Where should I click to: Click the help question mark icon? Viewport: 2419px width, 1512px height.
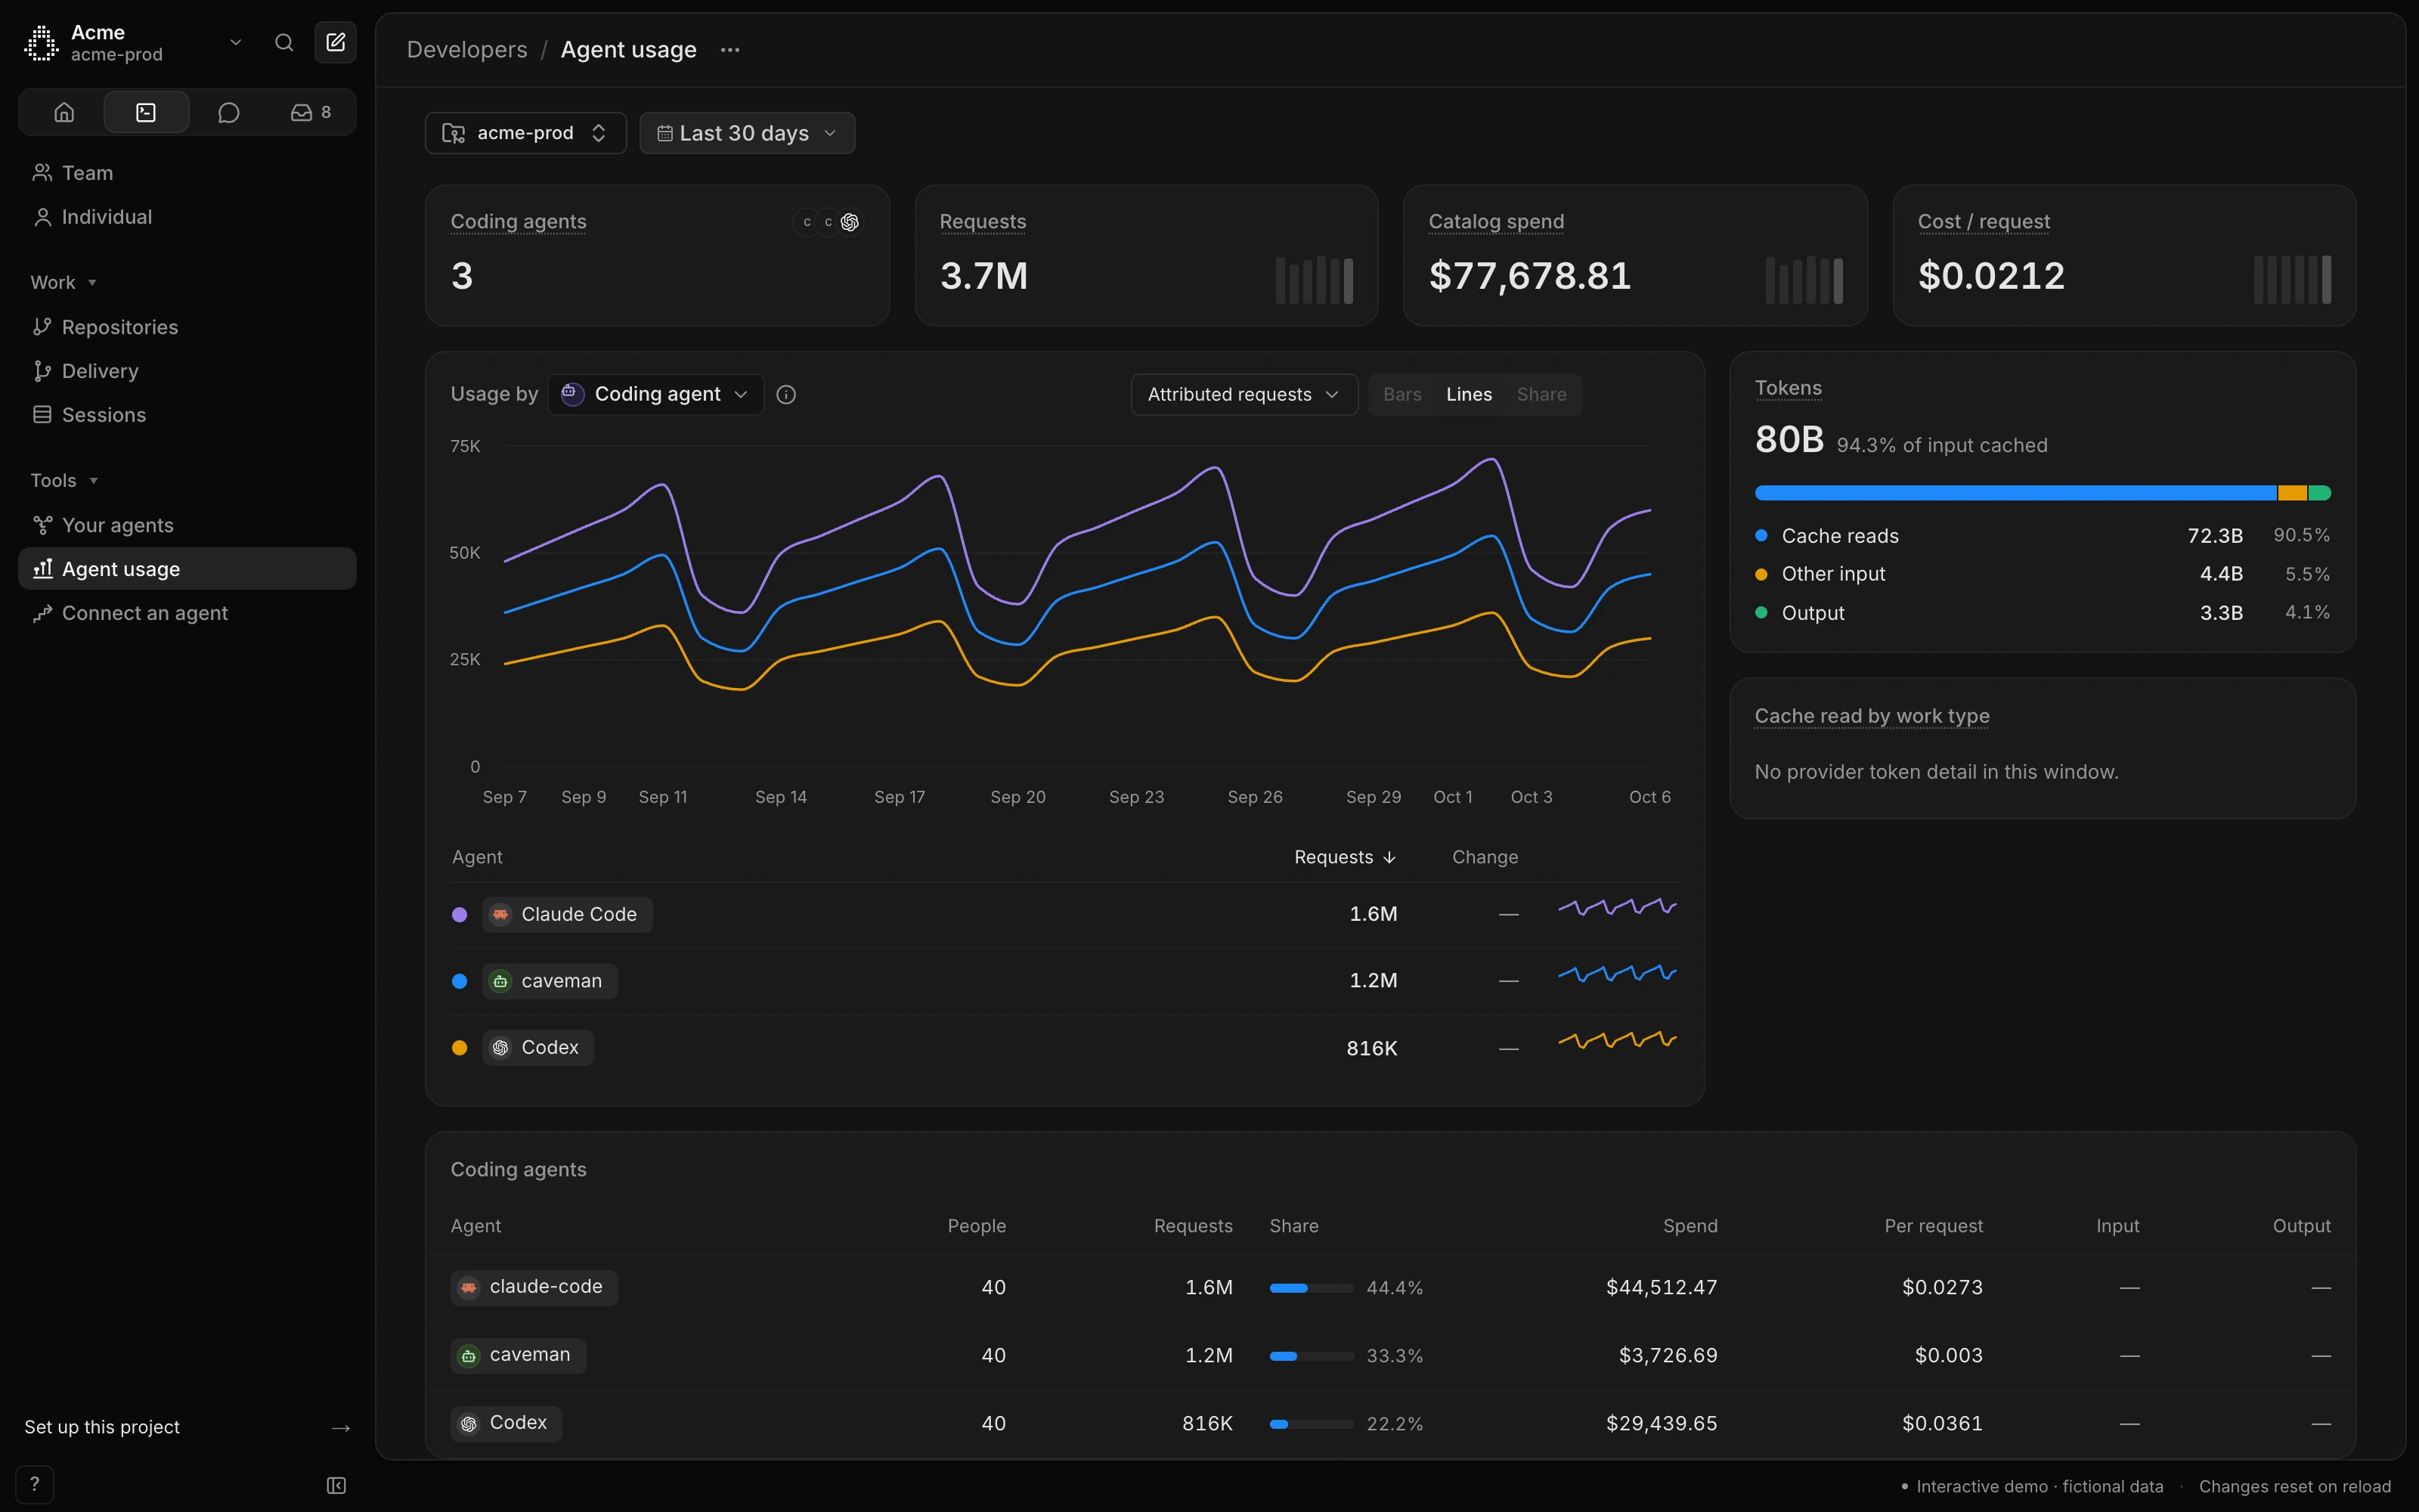tap(35, 1484)
